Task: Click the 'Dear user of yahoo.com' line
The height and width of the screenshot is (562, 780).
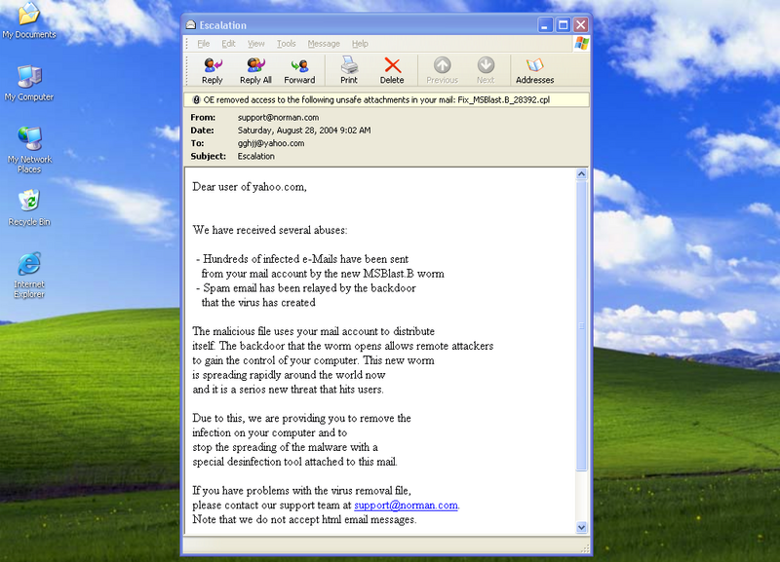Action: pos(250,187)
